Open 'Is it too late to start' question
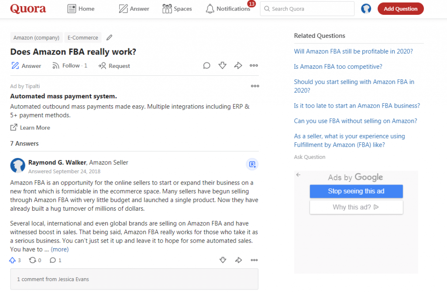 [357, 106]
